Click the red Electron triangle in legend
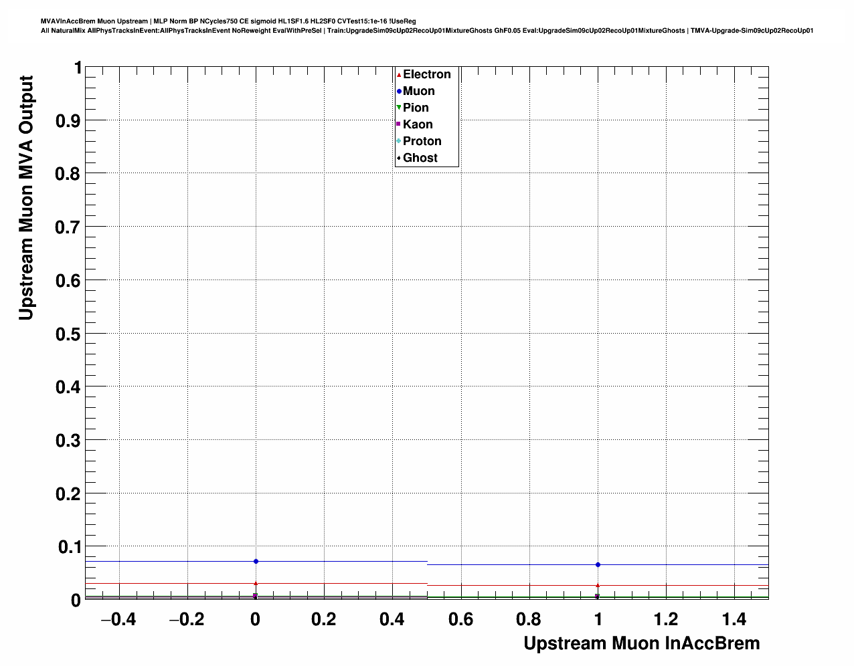 tap(399, 75)
